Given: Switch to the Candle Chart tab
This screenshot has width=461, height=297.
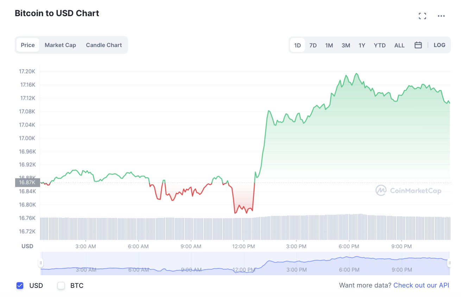Looking at the screenshot, I should point(104,45).
